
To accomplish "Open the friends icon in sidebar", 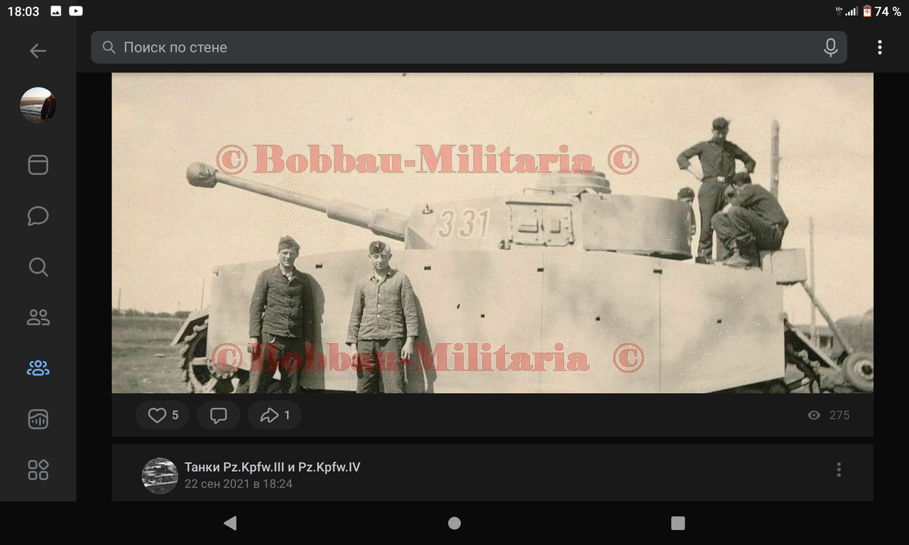I will (x=38, y=317).
